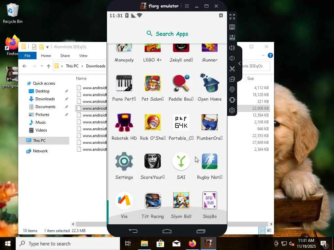
Task: Open Paddle Bounce app
Action: (x=181, y=83)
